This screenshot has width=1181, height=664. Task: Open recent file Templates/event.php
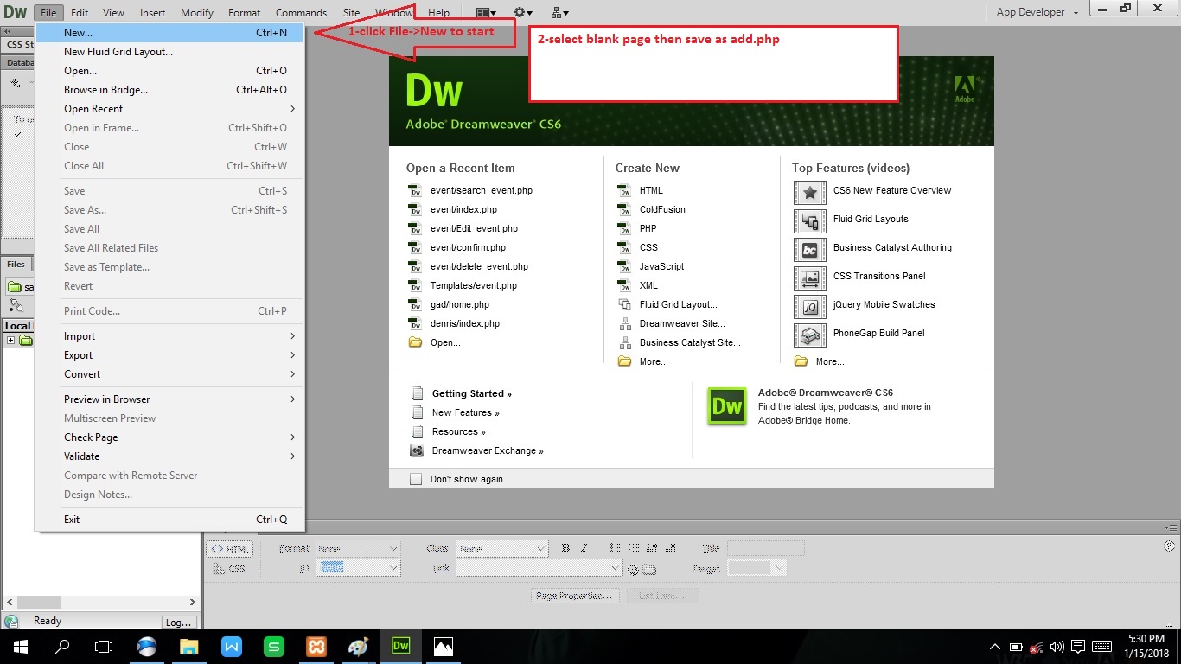coord(474,285)
